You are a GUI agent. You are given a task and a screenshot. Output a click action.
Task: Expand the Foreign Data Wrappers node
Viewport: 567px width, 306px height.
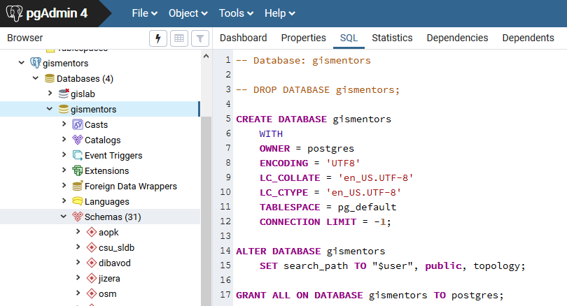(x=64, y=185)
